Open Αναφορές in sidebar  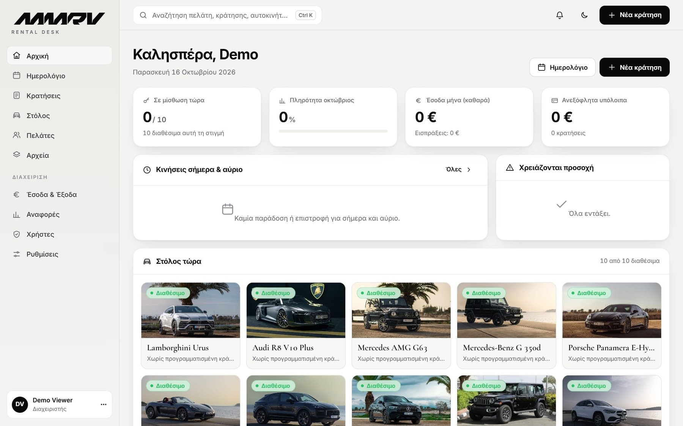60,214
